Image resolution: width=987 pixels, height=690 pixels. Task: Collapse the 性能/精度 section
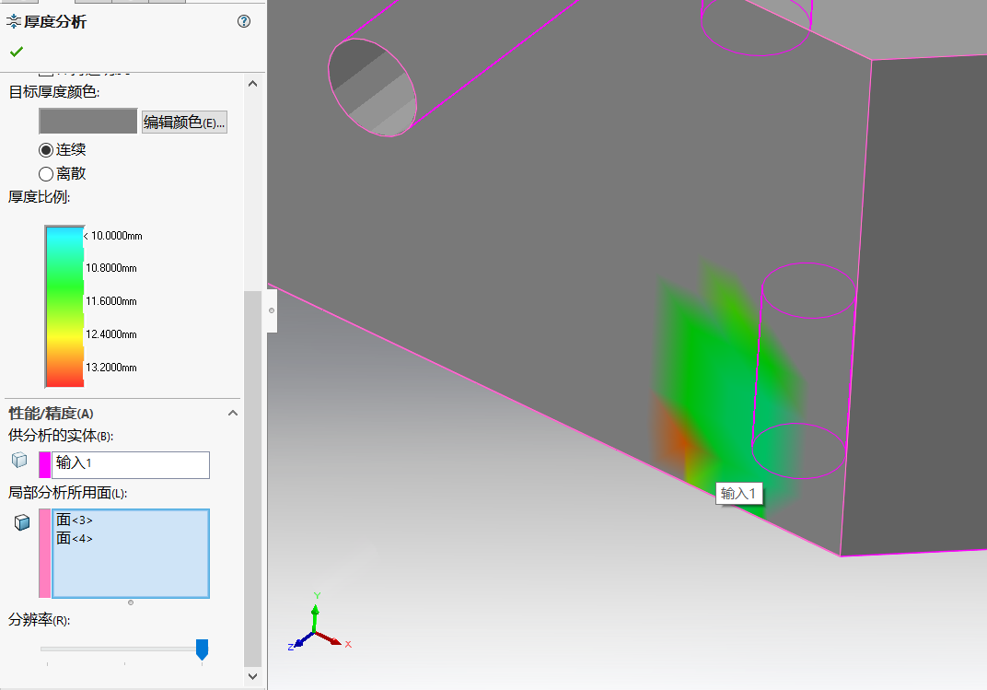233,413
